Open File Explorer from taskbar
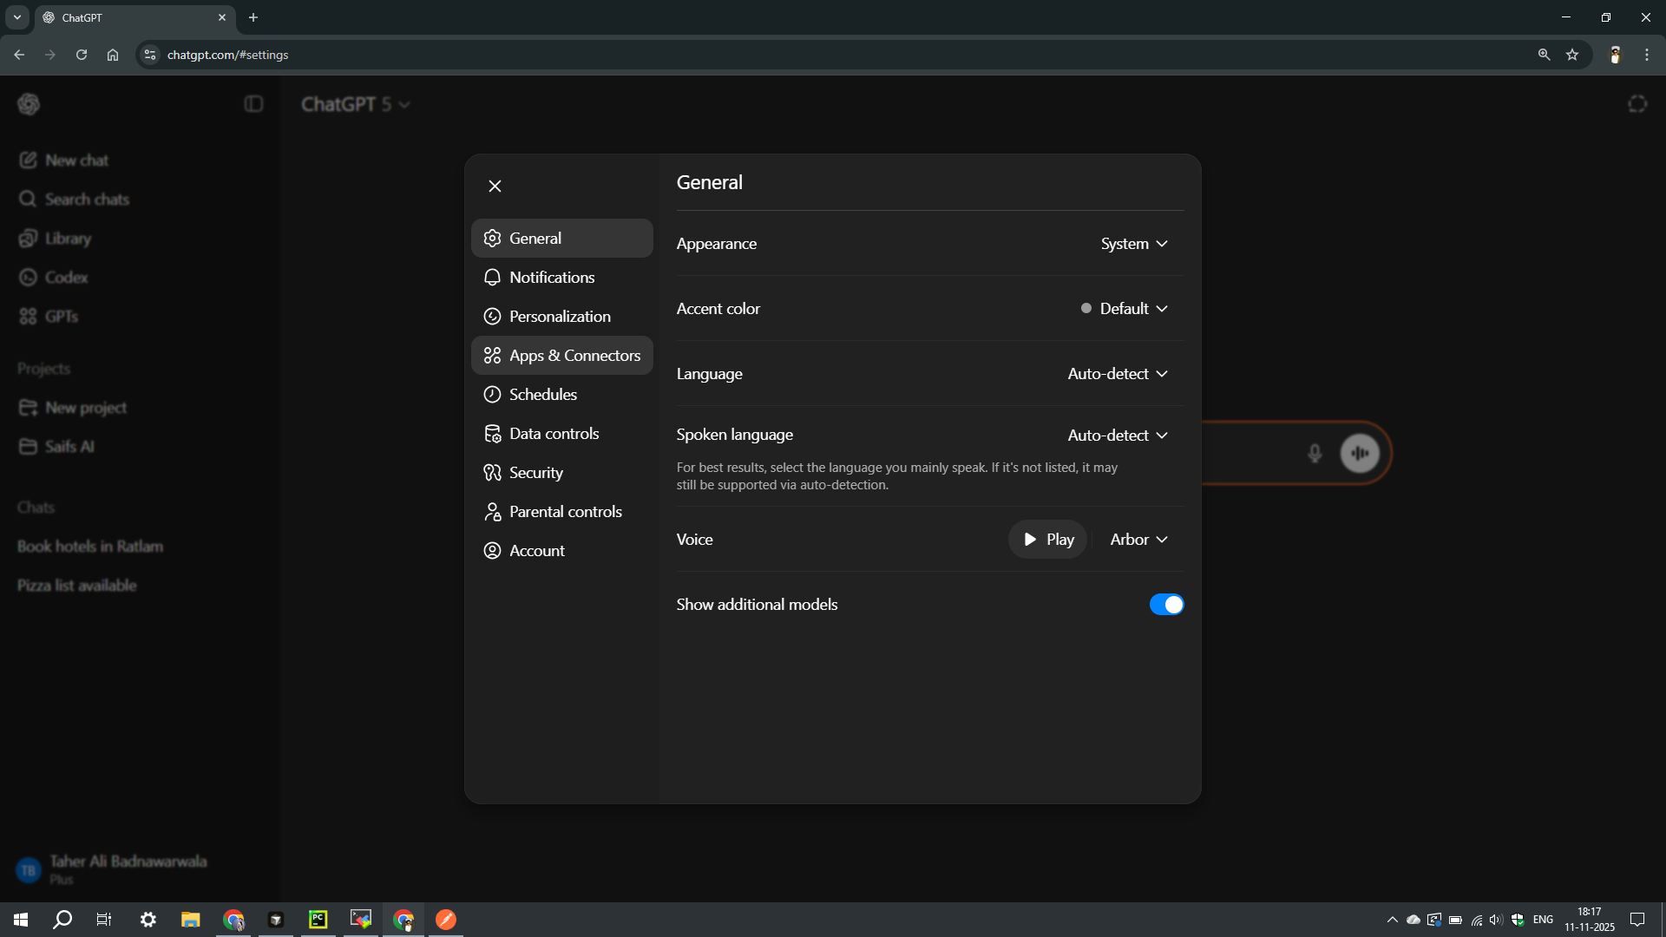Image resolution: width=1666 pixels, height=937 pixels. pyautogui.click(x=190, y=920)
